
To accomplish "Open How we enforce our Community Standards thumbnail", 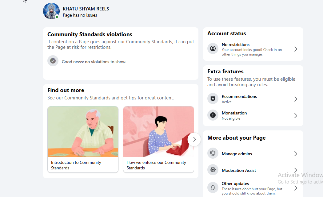I will tap(158, 132).
